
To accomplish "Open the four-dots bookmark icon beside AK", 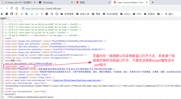I will pos(42,14).
